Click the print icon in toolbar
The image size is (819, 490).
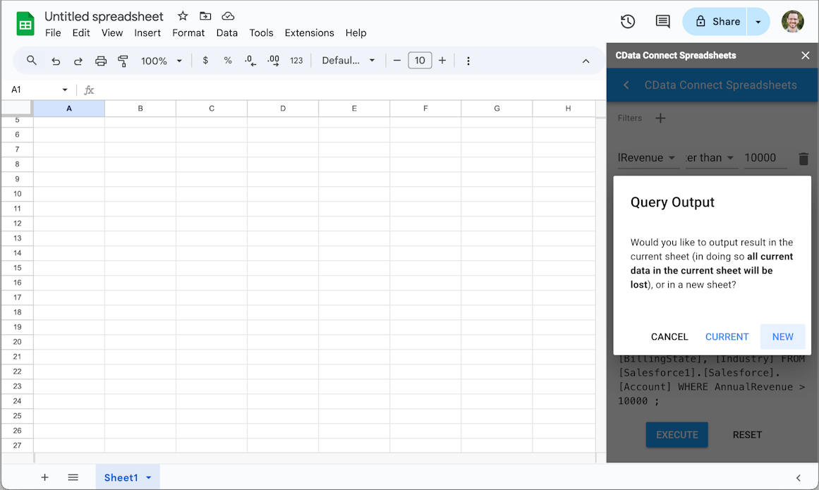(x=101, y=61)
